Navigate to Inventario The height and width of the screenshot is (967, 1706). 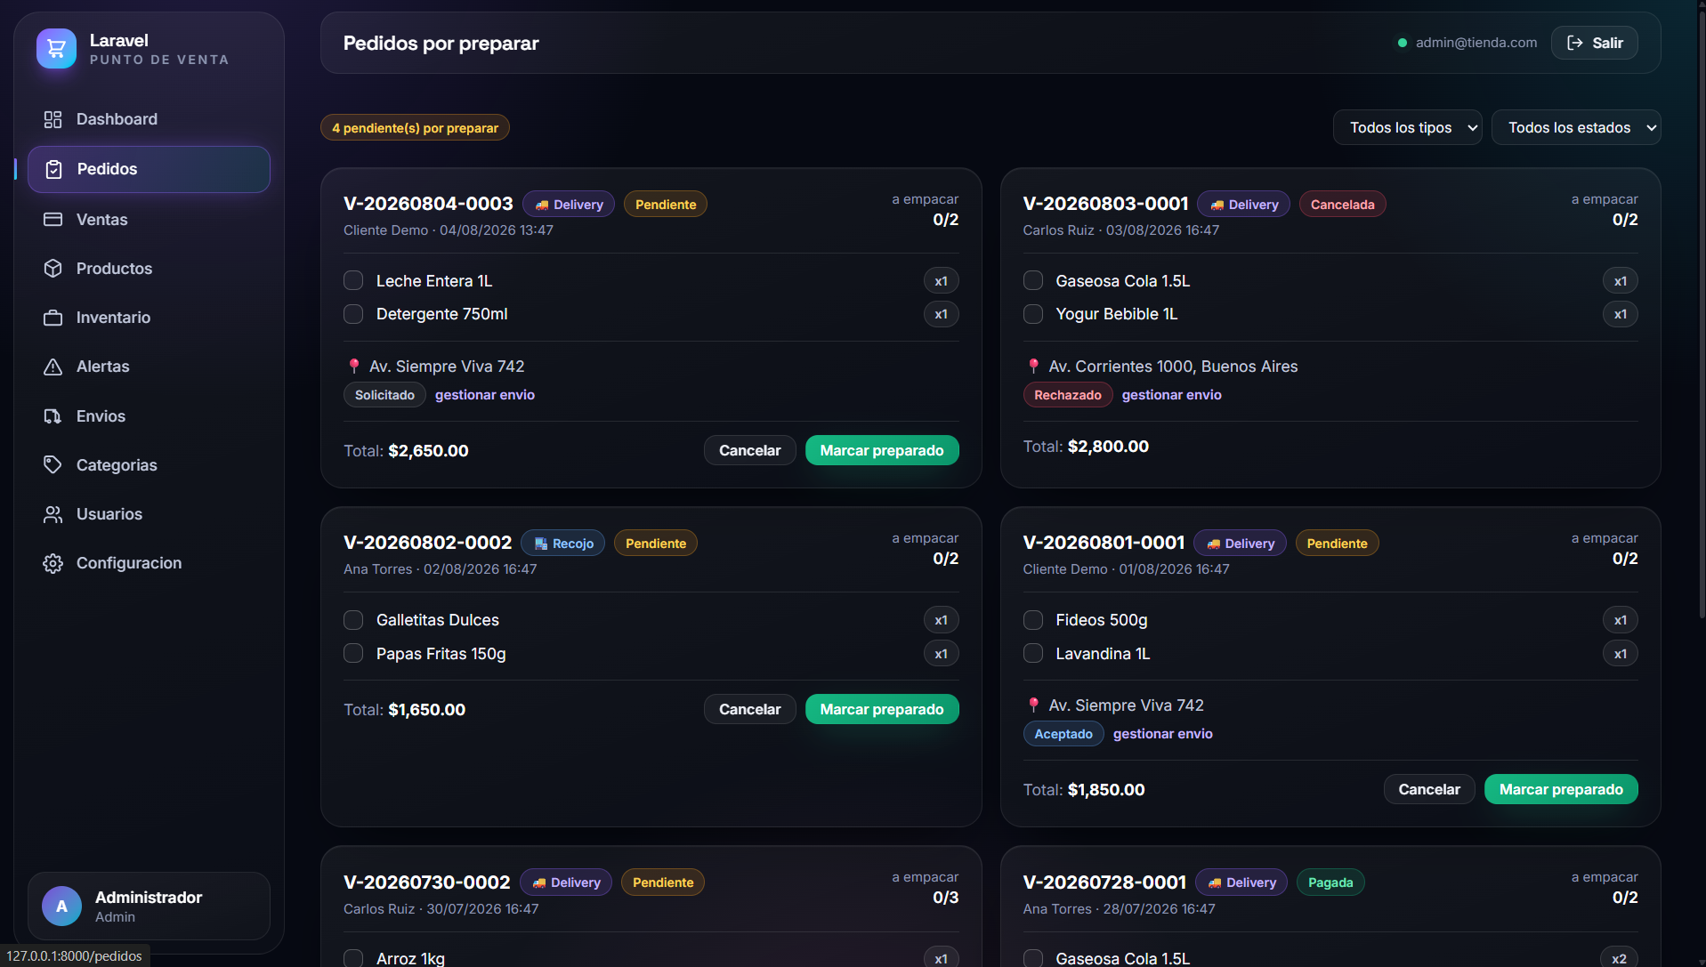[x=149, y=318]
